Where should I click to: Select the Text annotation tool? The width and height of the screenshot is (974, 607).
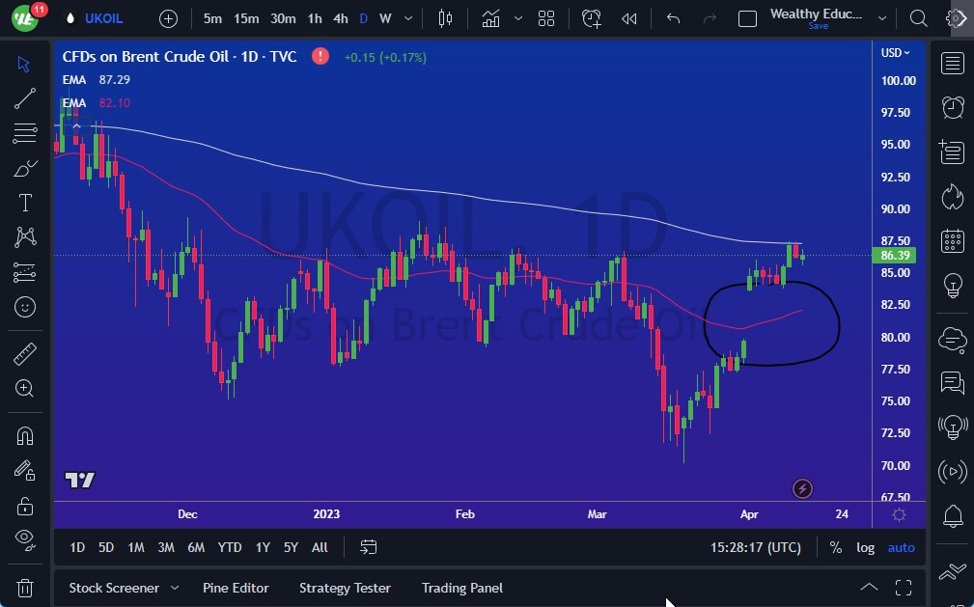click(25, 204)
